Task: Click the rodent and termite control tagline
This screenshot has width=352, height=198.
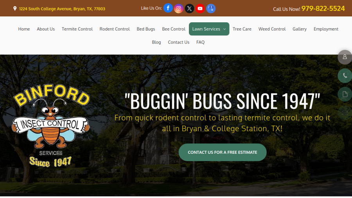Action: (x=222, y=123)
